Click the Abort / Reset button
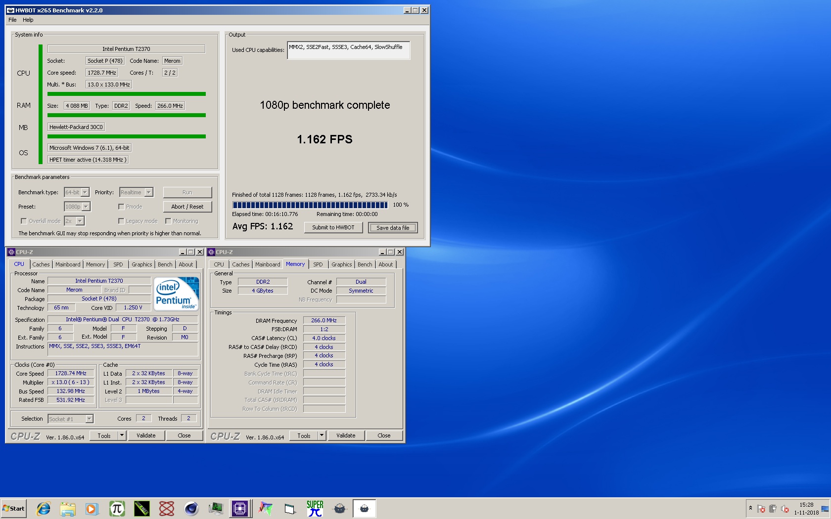The image size is (831, 519). click(187, 207)
